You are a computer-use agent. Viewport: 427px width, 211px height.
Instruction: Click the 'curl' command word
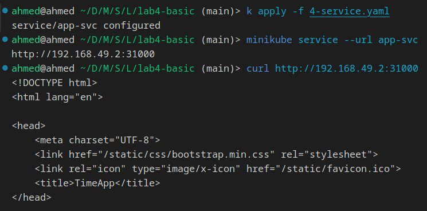tap(258, 68)
